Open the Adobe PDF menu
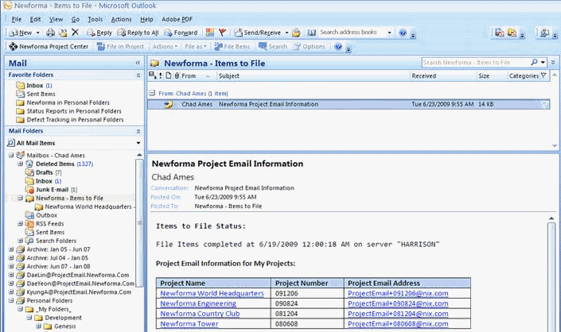The image size is (561, 332). pyautogui.click(x=177, y=19)
